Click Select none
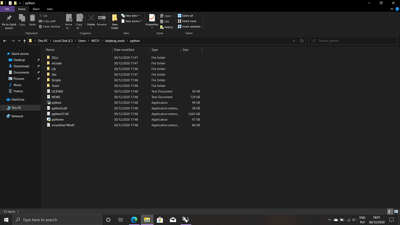This screenshot has height=225, width=400. click(187, 21)
